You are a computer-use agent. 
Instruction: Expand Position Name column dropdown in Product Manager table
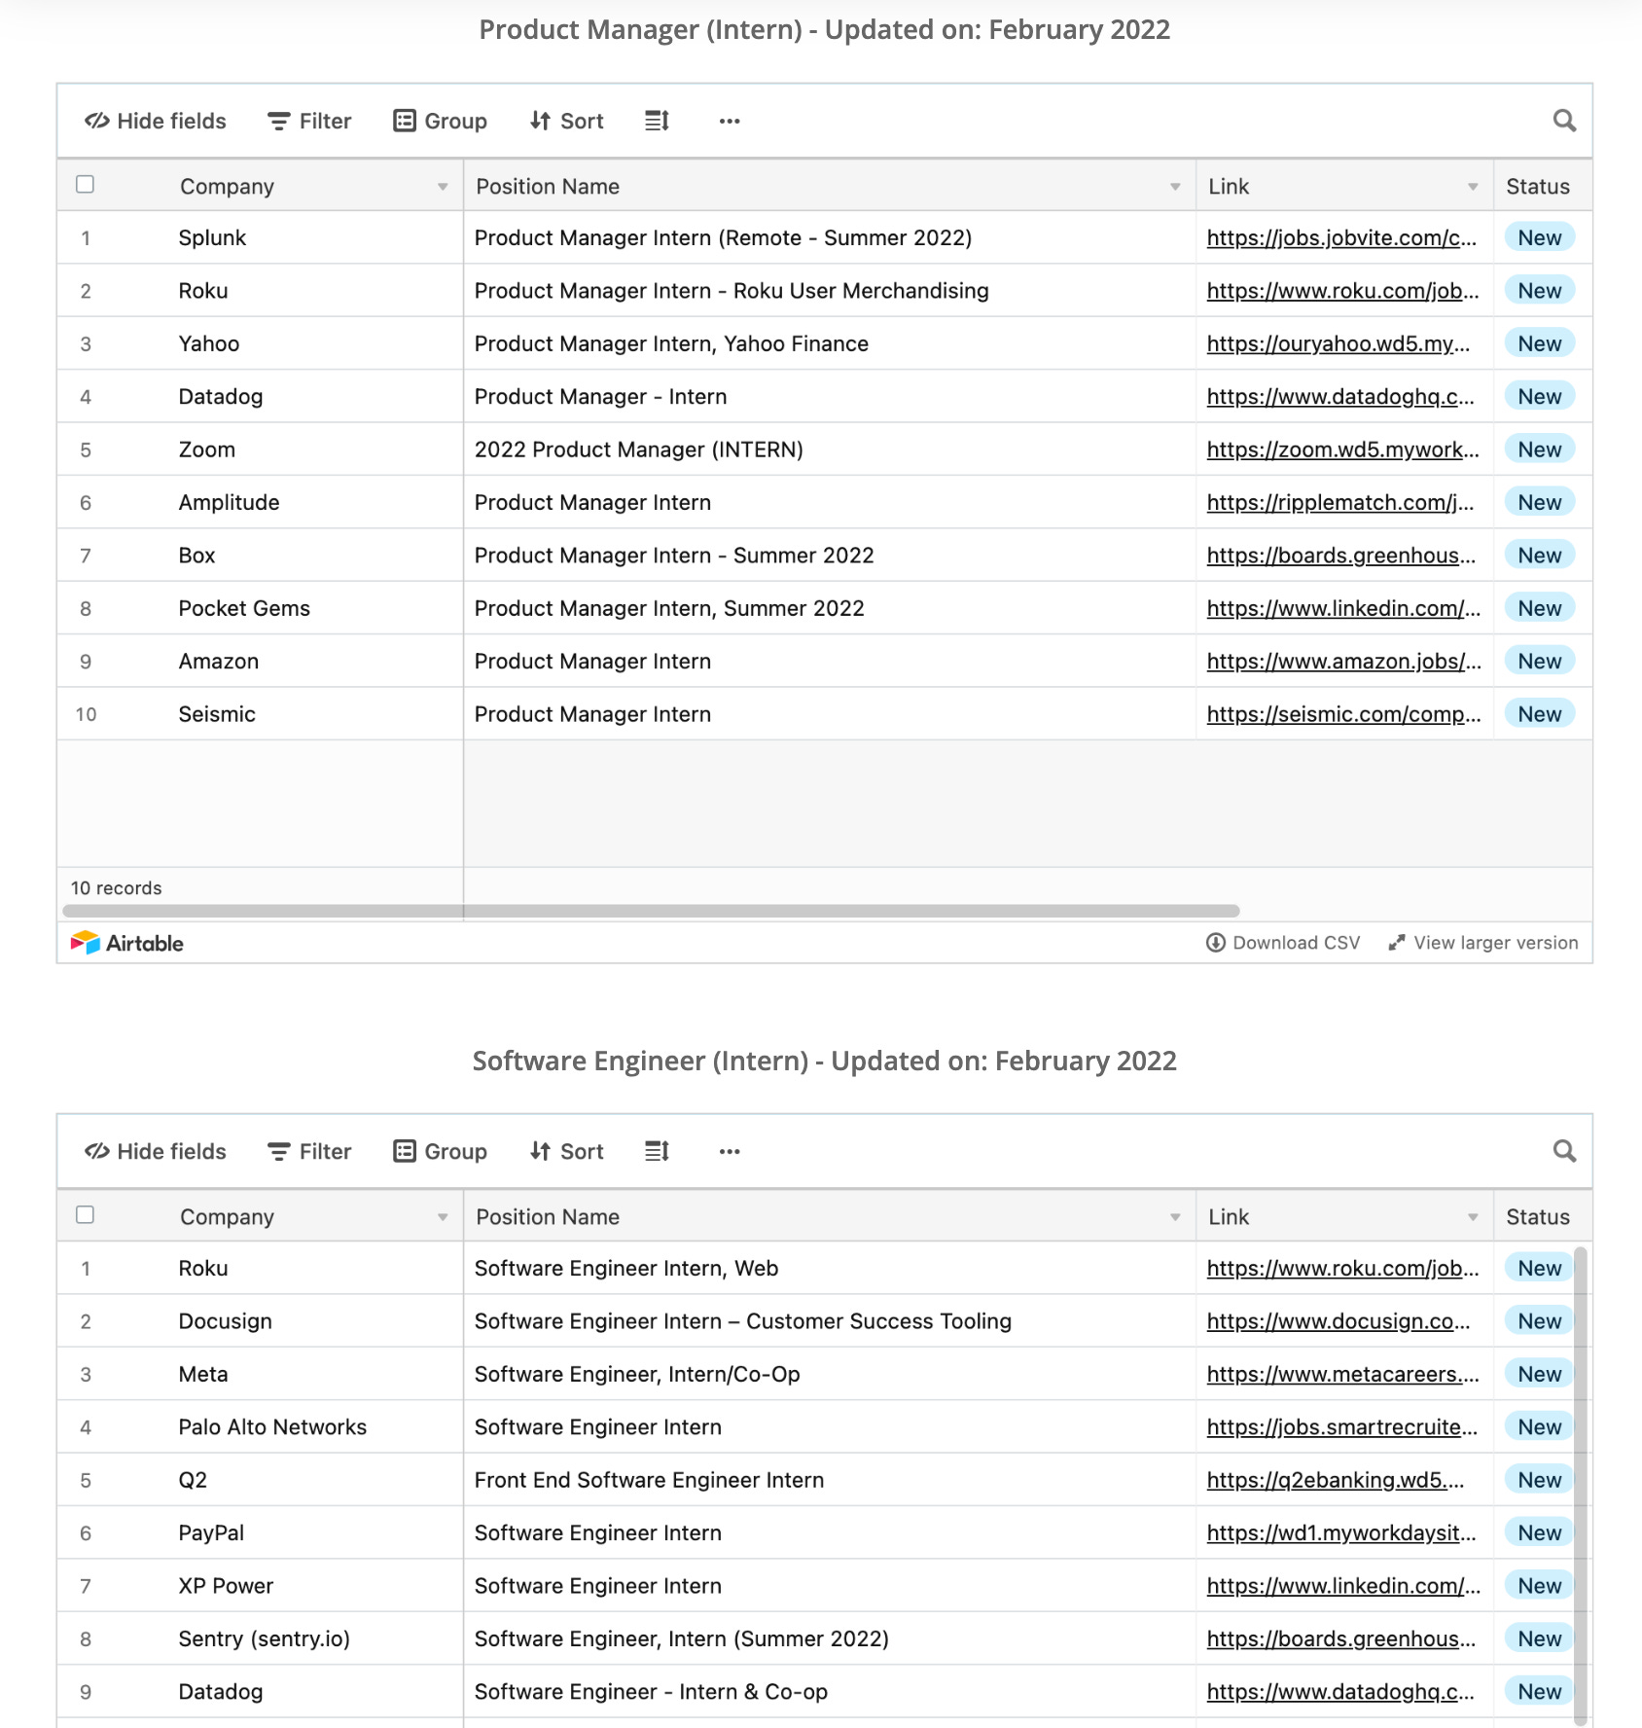coord(1175,187)
